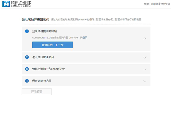Viewport: 172px width, 113px height.
Task: Switch language via the English link
Action: click(x=155, y=4)
